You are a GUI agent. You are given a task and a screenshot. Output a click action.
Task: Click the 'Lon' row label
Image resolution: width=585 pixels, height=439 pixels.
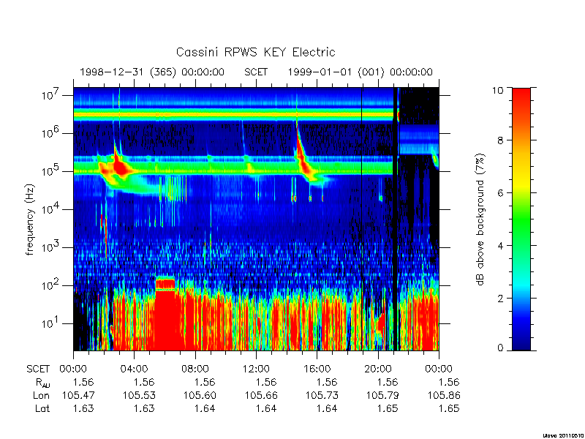point(41,395)
